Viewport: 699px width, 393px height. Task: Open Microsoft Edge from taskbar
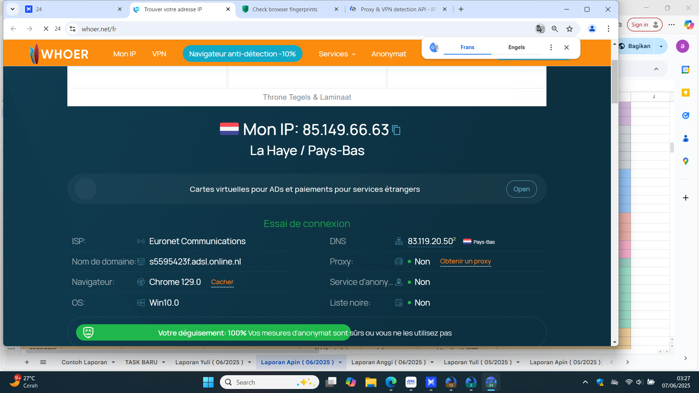pyautogui.click(x=391, y=382)
